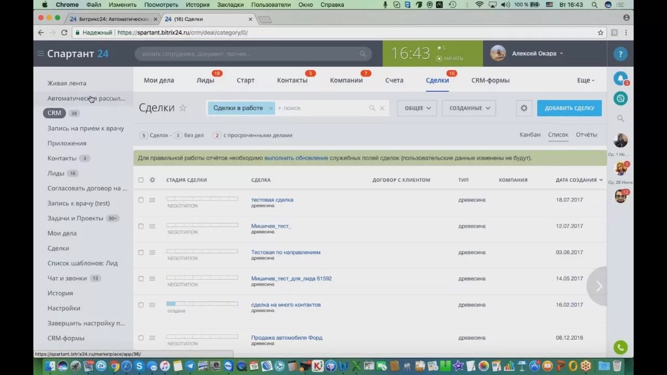
Task: Open the История menu in macOS menu bar
Action: click(x=197, y=5)
